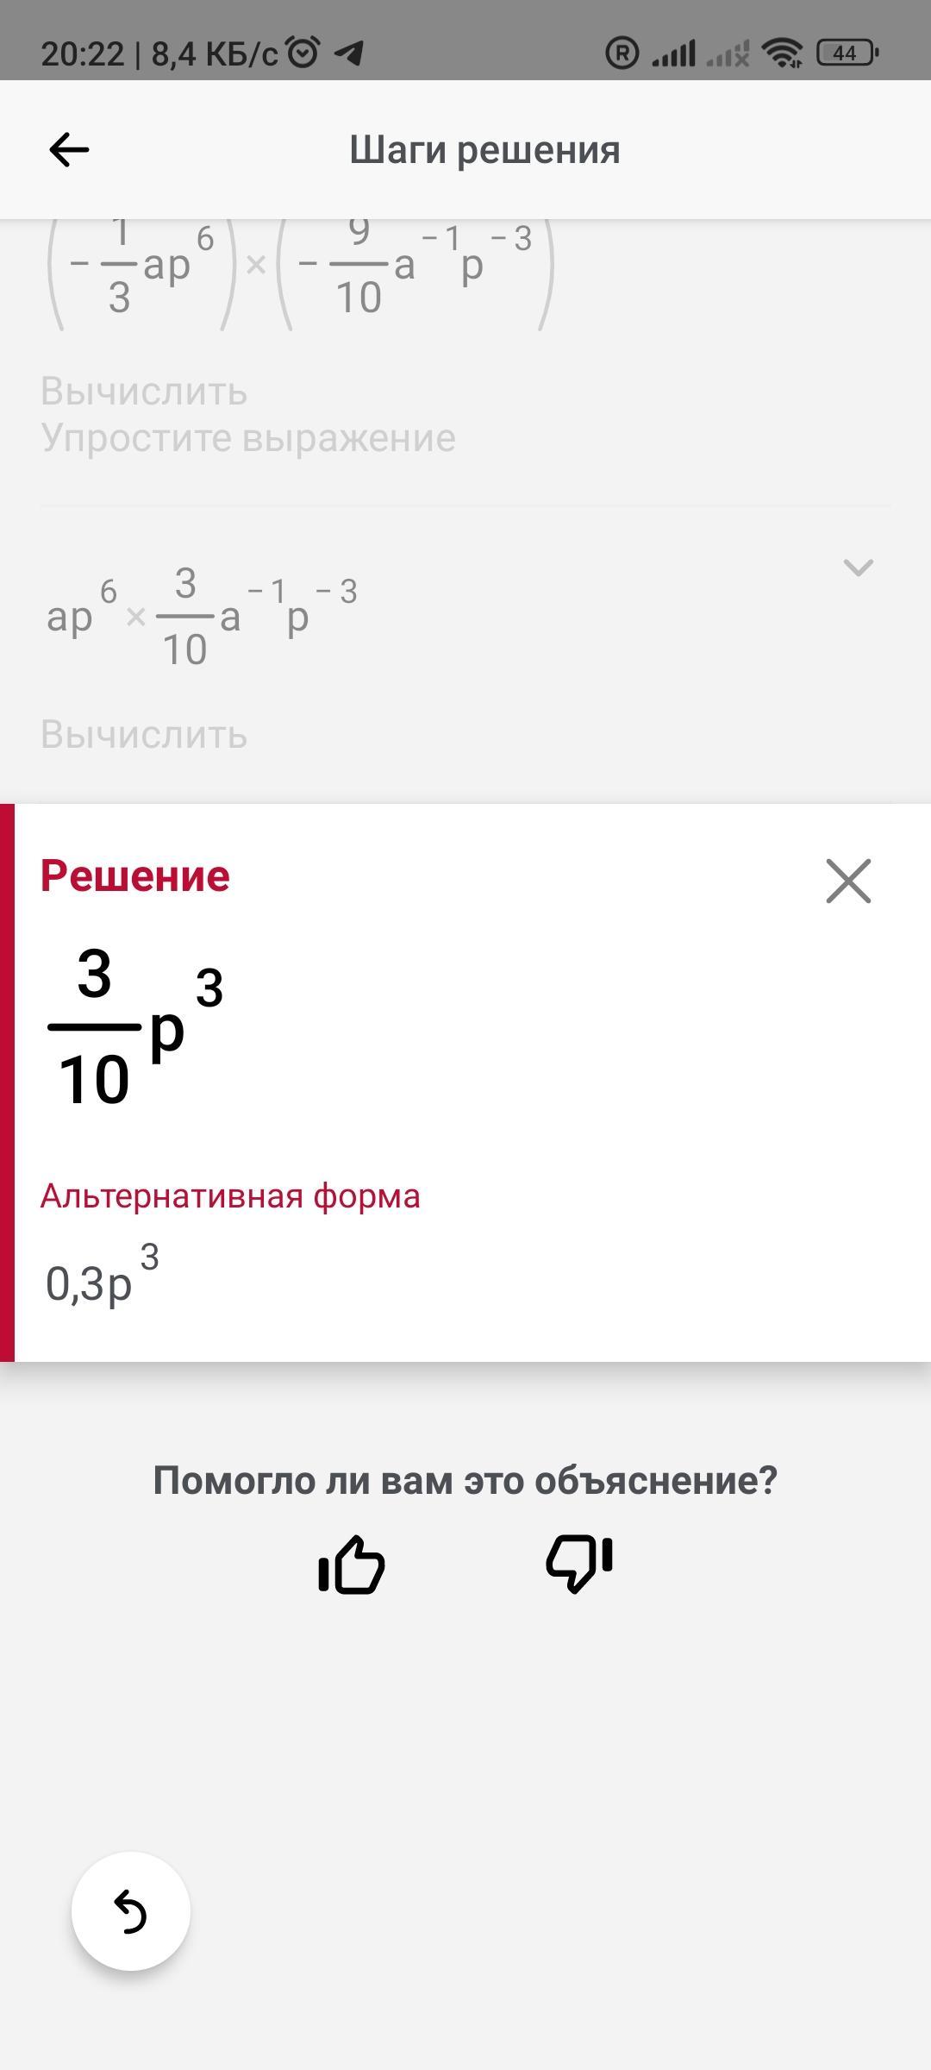The width and height of the screenshot is (931, 2070).
Task: Select the ap⁶ × 3/10 step expression
Action: click(202, 616)
